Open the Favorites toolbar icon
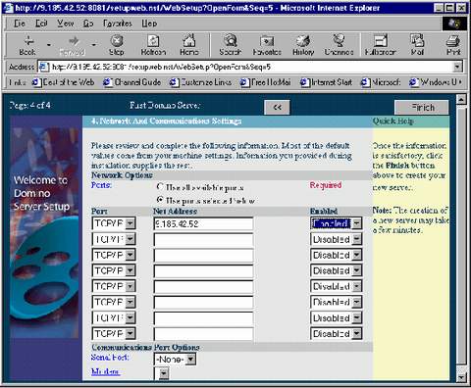Screen dimensions: 471x388 point(267,41)
